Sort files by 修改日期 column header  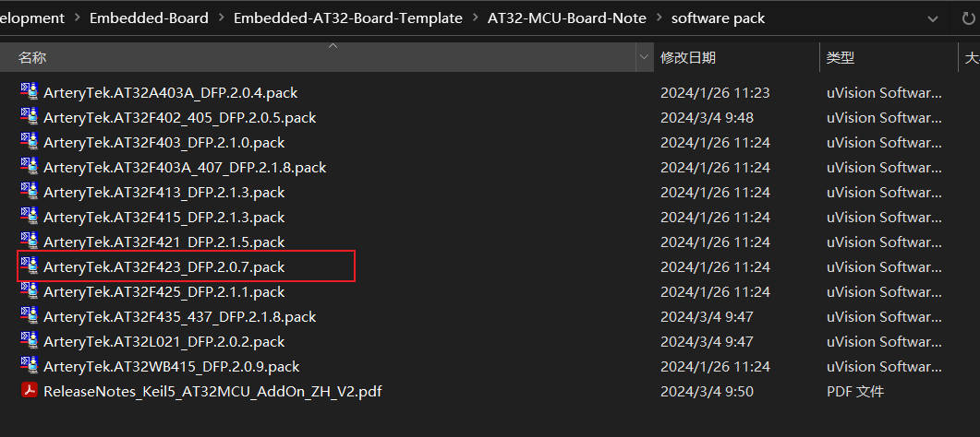[688, 58]
